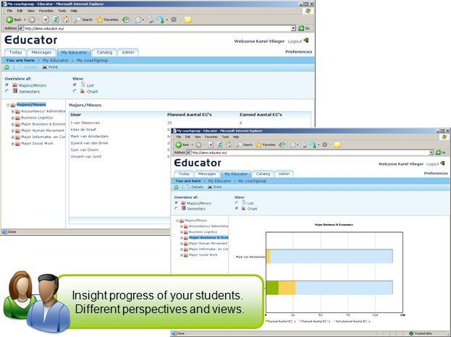Select J van Steenoven row in rear window
The width and height of the screenshot is (451, 337).
[x=190, y=123]
